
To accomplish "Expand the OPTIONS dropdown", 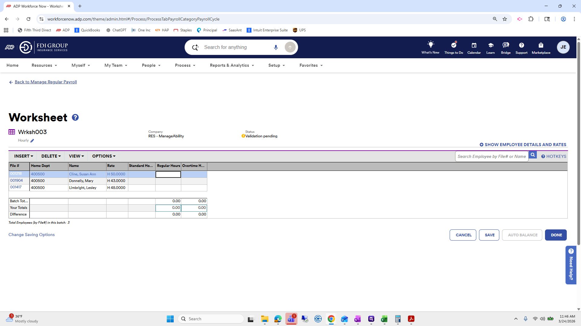I will pyautogui.click(x=103, y=156).
